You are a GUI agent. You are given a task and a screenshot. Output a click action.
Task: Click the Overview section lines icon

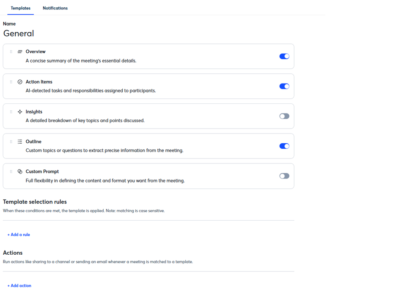click(20, 52)
